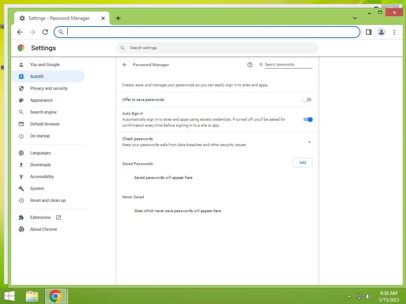This screenshot has height=304, width=406.
Task: Click the Chrome taskbar icon
Action: pos(56,296)
